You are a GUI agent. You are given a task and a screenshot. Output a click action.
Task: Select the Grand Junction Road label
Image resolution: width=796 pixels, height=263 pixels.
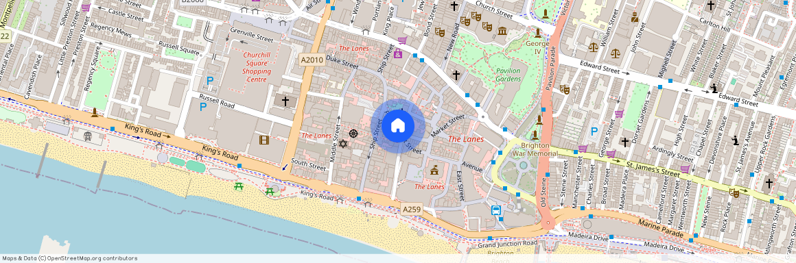(507, 245)
